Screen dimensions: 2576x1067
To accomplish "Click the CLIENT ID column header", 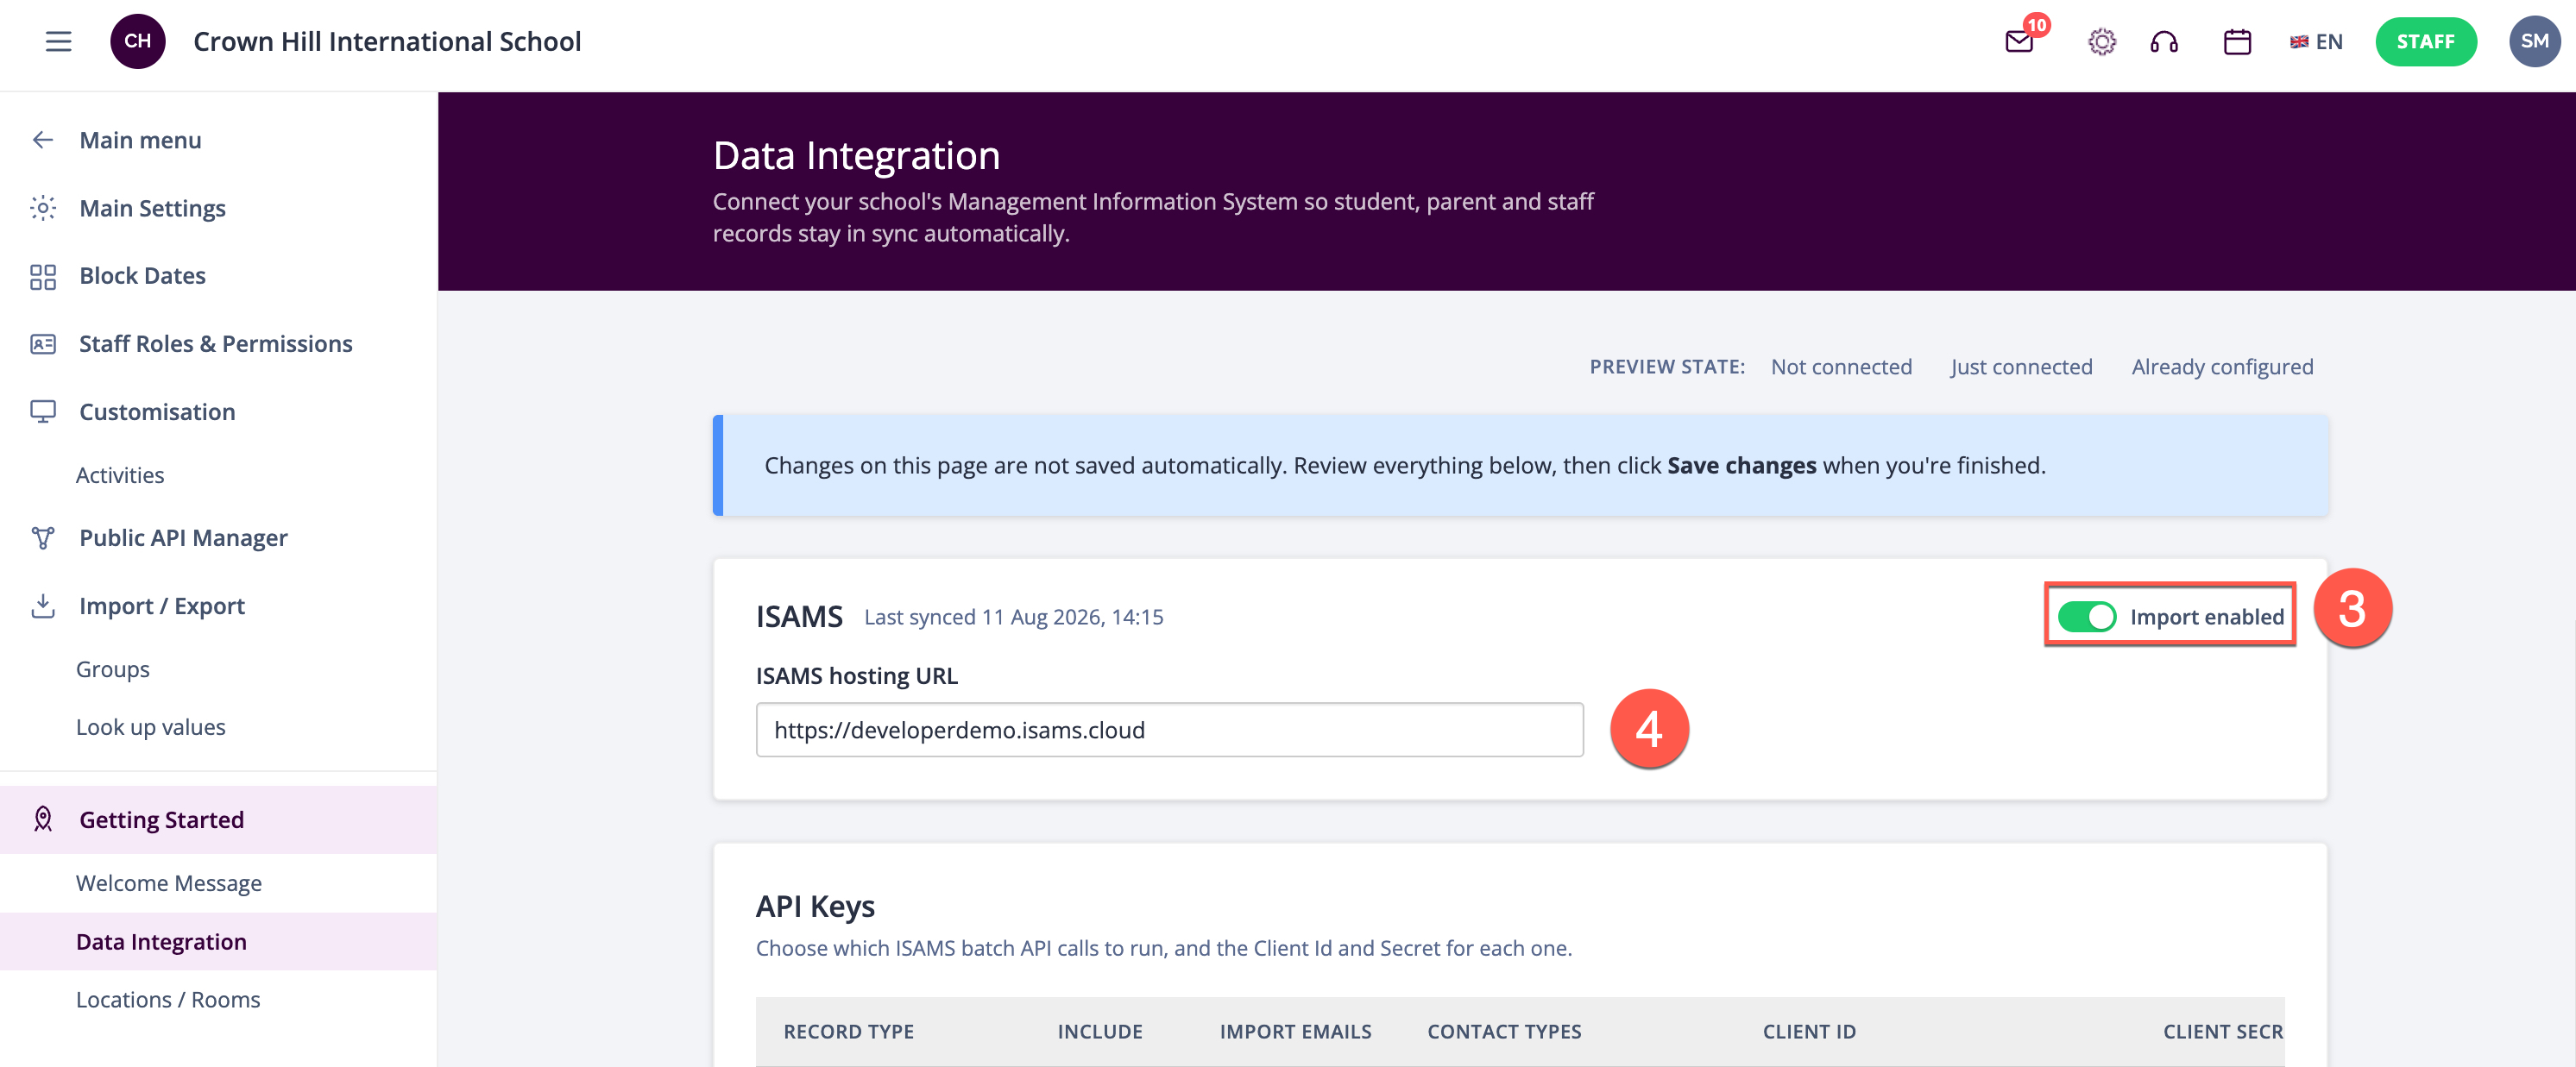I will tap(1808, 1031).
